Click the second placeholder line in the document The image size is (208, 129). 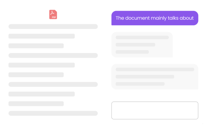(x=42, y=36)
